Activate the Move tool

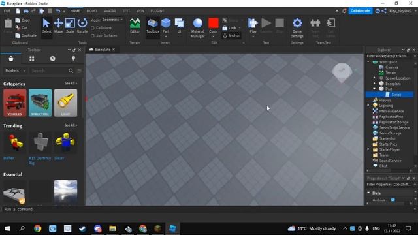coord(58,26)
